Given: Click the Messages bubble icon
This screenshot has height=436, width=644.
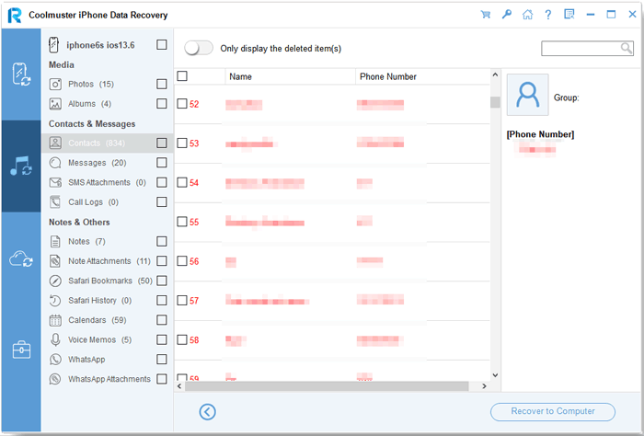Looking at the screenshot, I should point(55,163).
